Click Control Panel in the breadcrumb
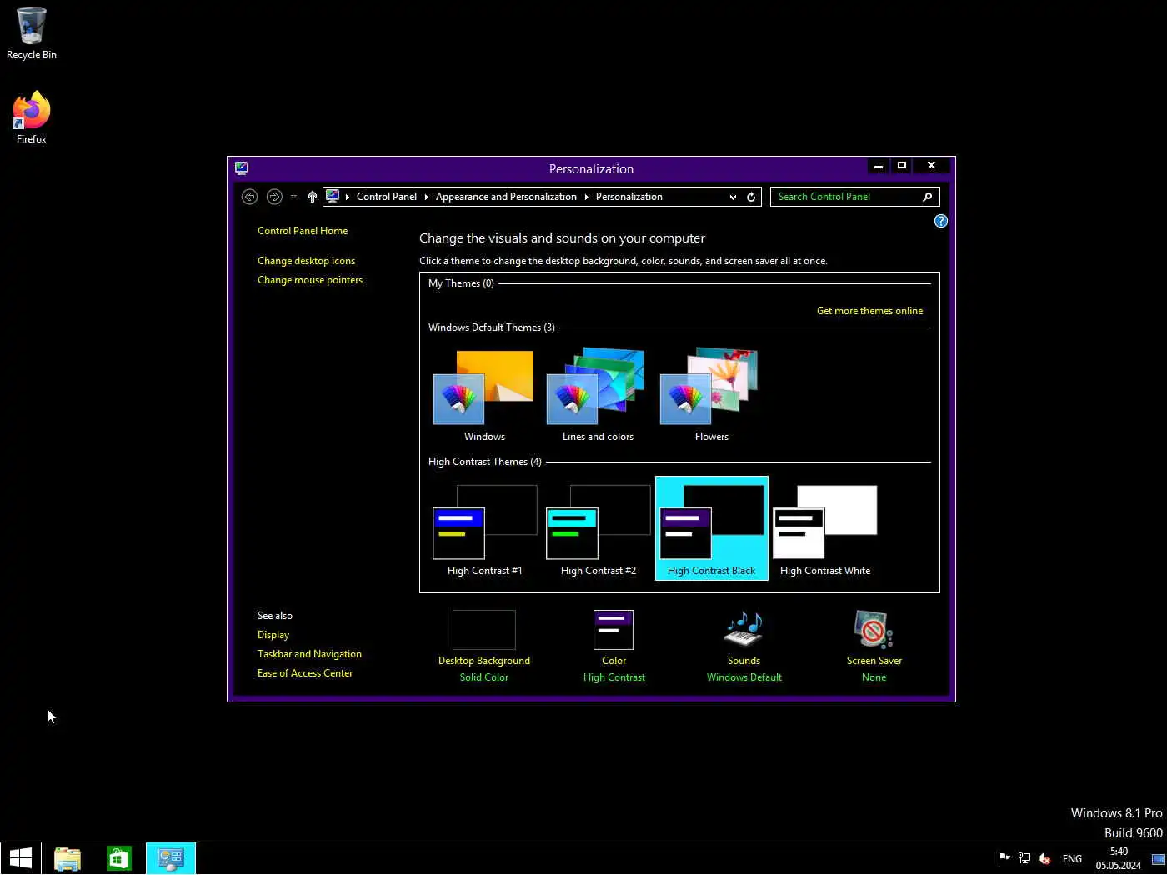Screen dimensions: 1167x875 point(387,197)
